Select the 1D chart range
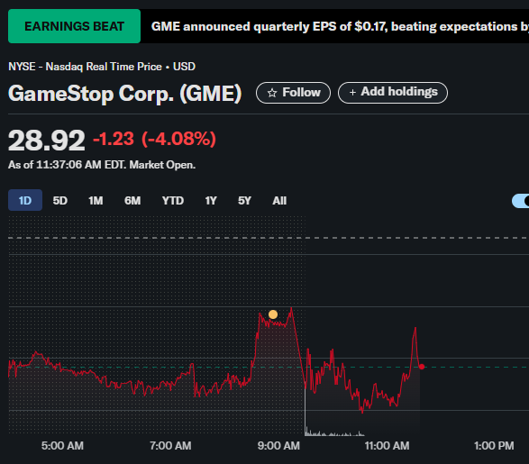Image resolution: width=529 pixels, height=464 pixels. point(25,200)
